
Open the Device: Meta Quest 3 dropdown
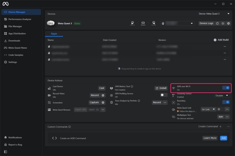coord(214,14)
